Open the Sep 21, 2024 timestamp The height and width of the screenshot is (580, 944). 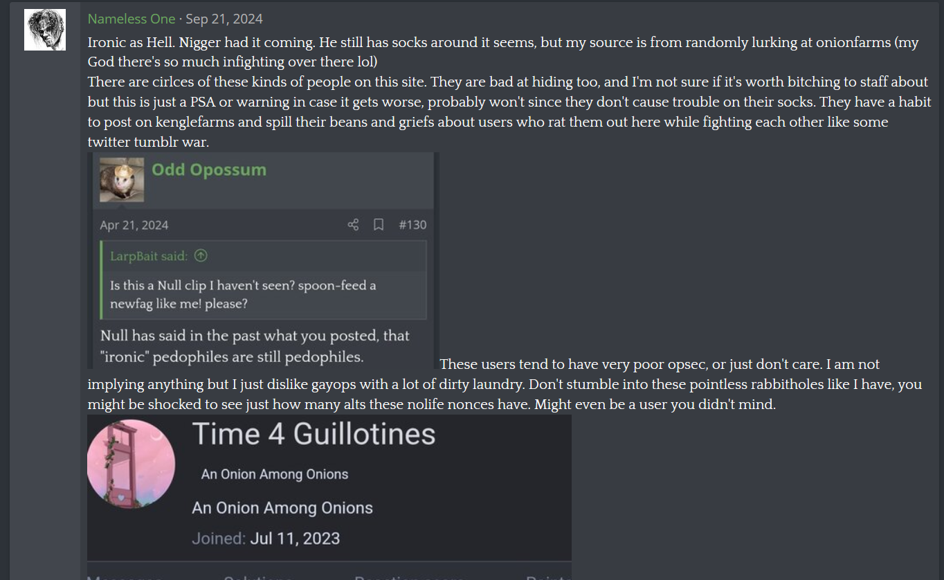[224, 19]
